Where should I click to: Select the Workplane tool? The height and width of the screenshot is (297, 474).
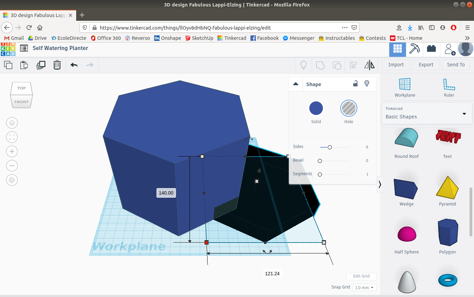(x=405, y=87)
